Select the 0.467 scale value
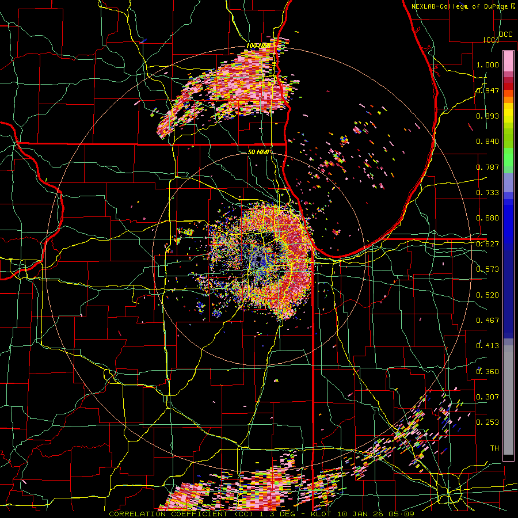 [487, 321]
